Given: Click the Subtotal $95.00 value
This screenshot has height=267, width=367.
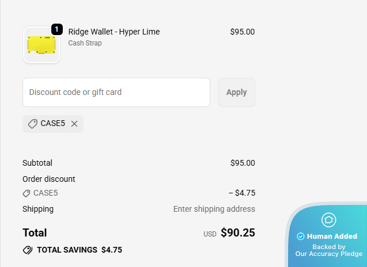Looking at the screenshot, I should pyautogui.click(x=242, y=163).
